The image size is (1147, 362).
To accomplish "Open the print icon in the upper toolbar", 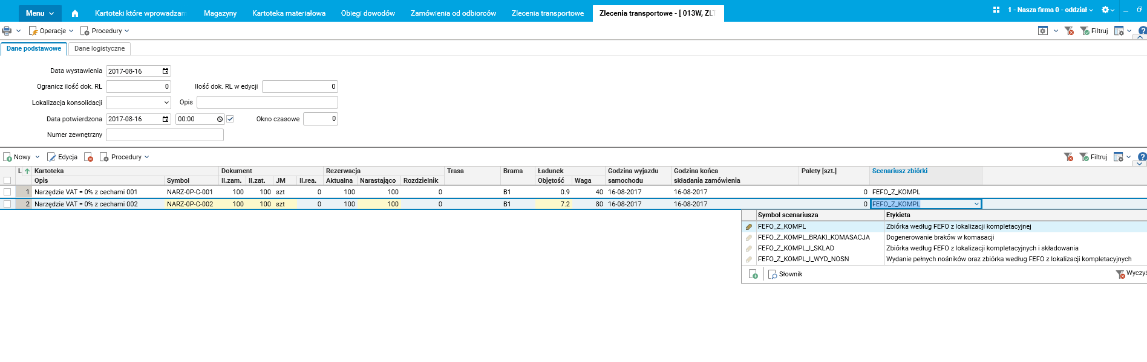I will [x=7, y=31].
